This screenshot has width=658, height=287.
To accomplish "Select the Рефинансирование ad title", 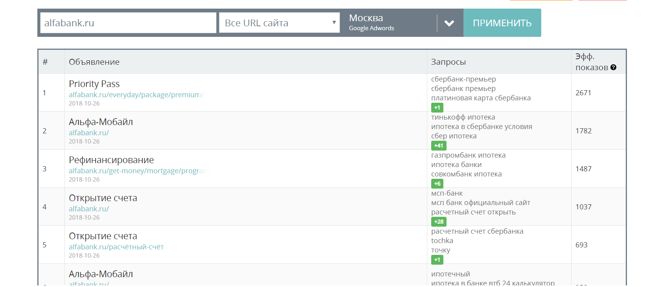I will pyautogui.click(x=111, y=160).
